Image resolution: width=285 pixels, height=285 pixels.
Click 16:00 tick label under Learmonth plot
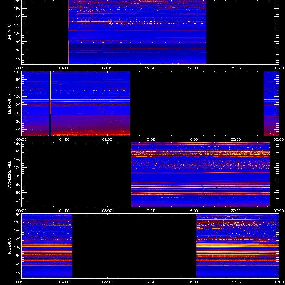point(193,140)
